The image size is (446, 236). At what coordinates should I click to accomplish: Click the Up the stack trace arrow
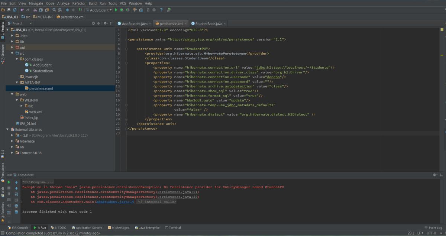[x=16, y=182]
